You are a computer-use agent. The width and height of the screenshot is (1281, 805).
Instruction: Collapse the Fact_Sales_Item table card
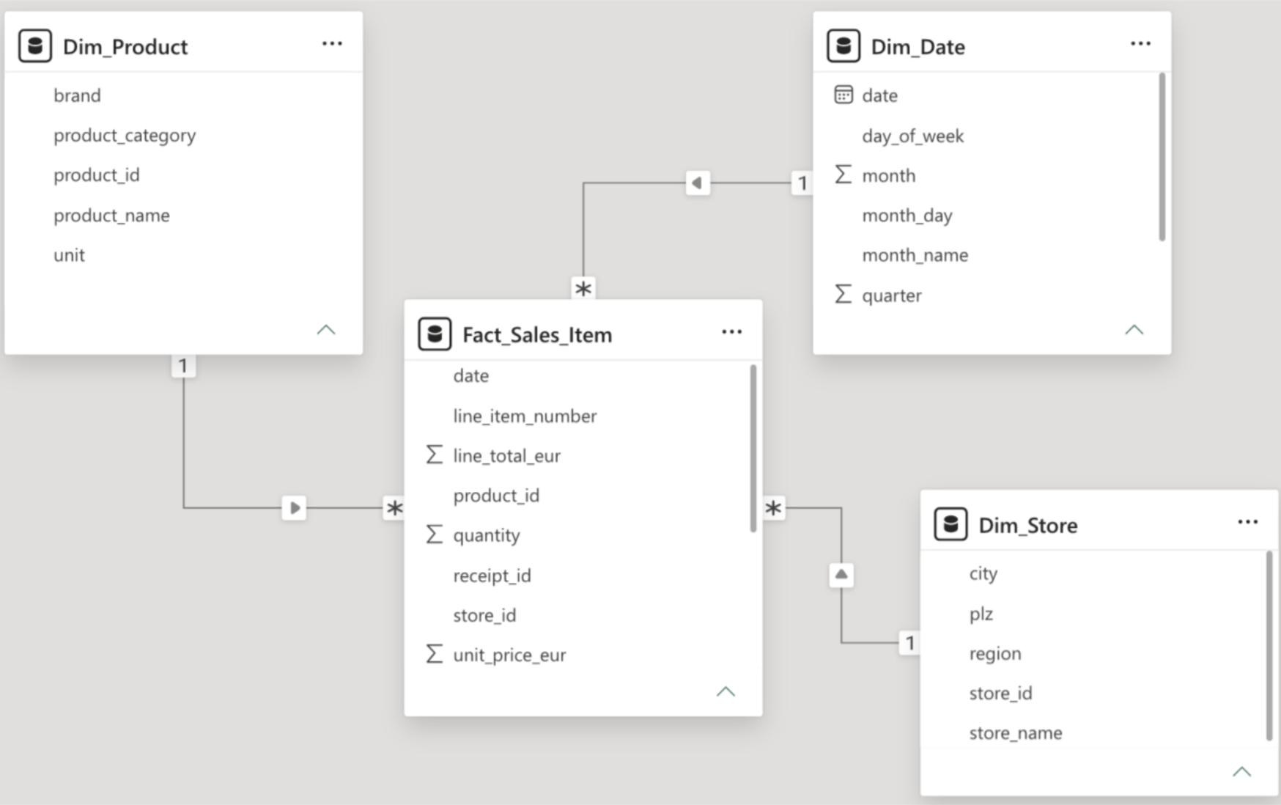pyautogui.click(x=726, y=691)
